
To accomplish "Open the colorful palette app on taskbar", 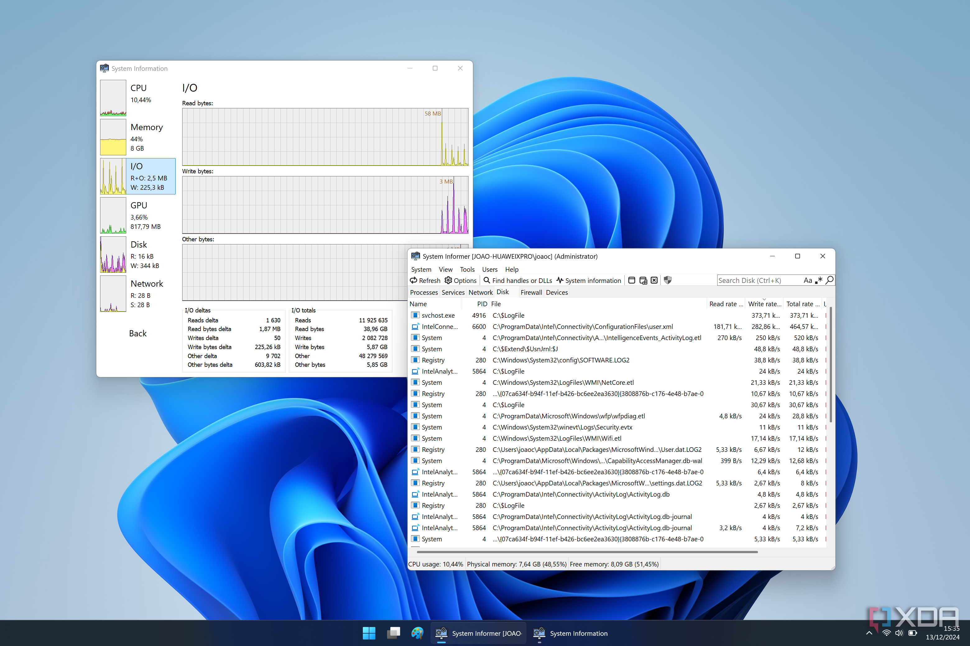I will coord(417,633).
